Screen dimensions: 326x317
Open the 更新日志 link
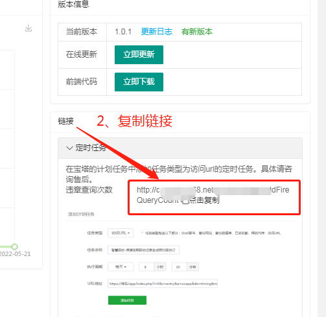[x=157, y=32]
